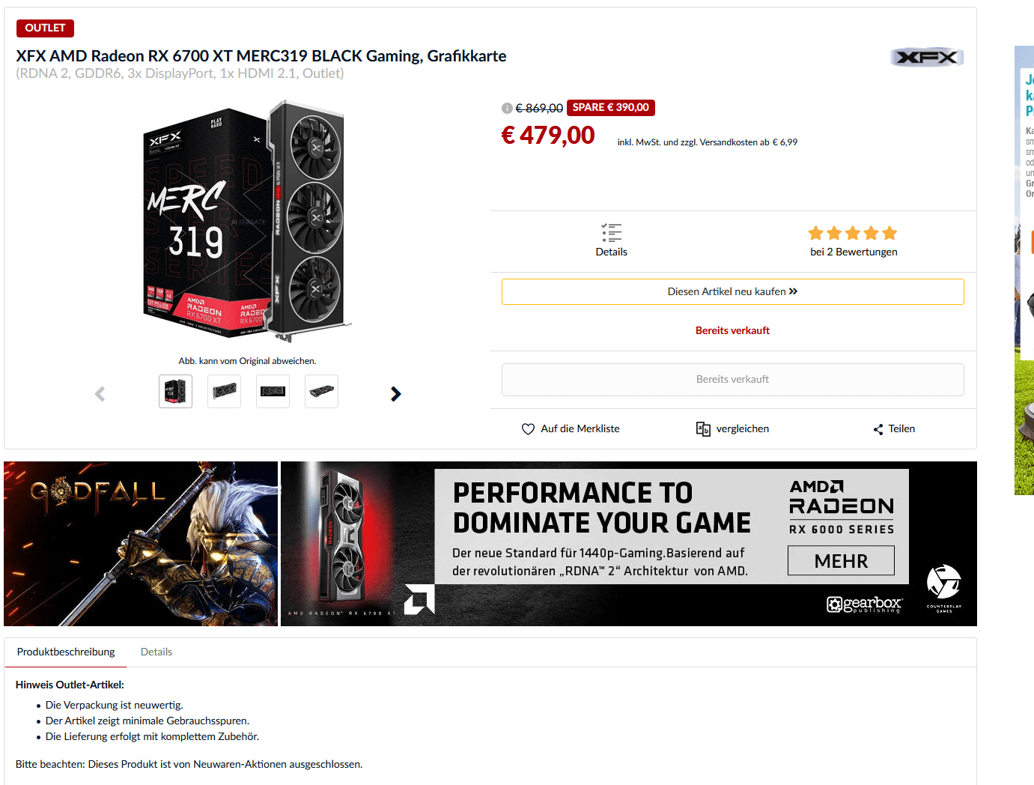The image size is (1034, 785).
Task: Open the Details list icon
Action: (612, 232)
